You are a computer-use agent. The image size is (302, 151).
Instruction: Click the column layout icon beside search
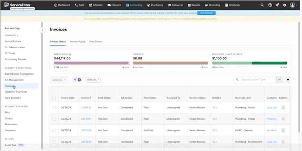pos(288,80)
